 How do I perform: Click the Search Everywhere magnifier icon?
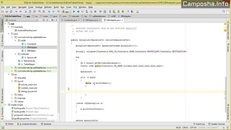[224, 11]
